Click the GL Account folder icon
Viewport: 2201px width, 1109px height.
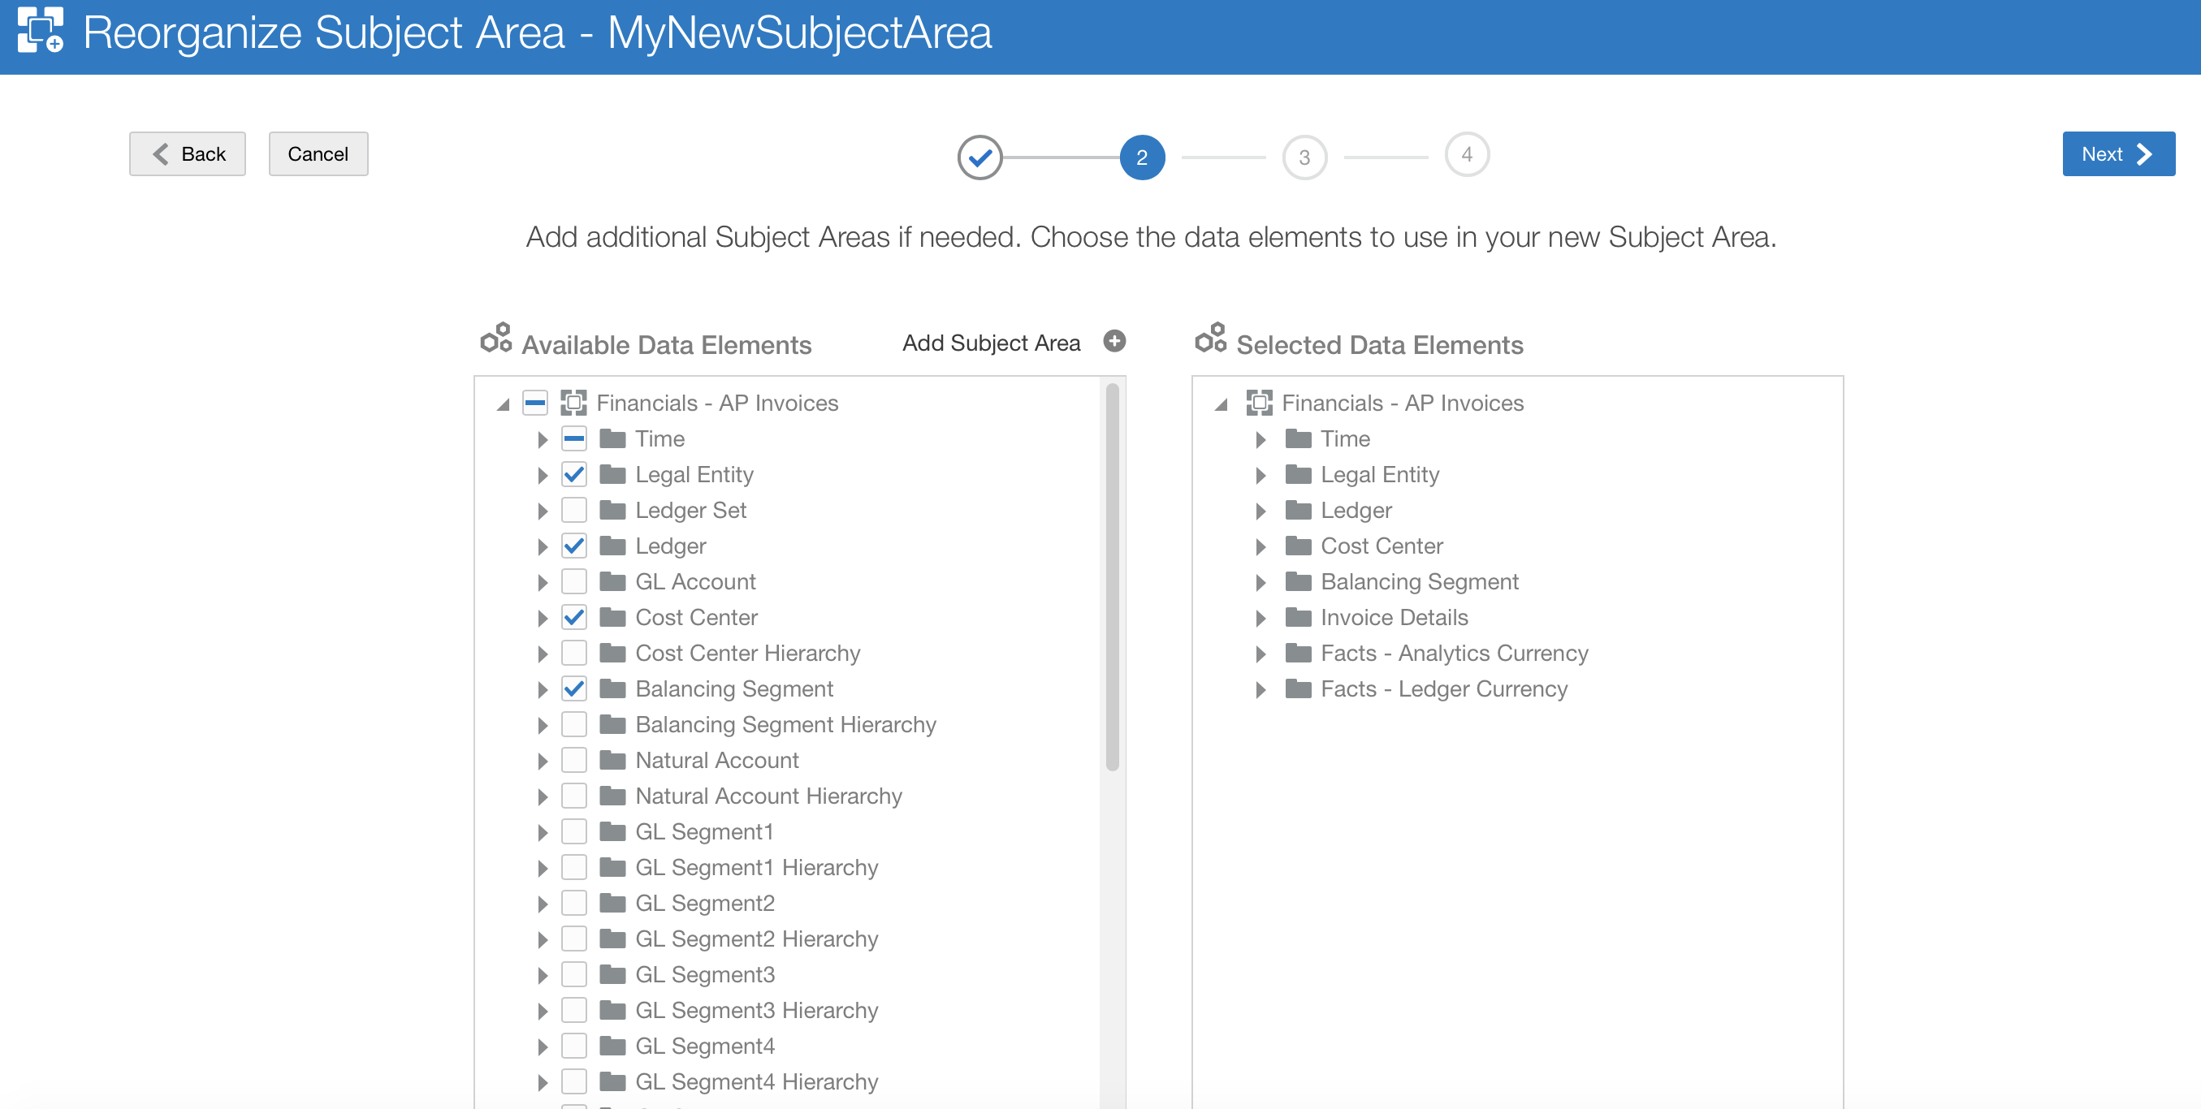click(612, 582)
